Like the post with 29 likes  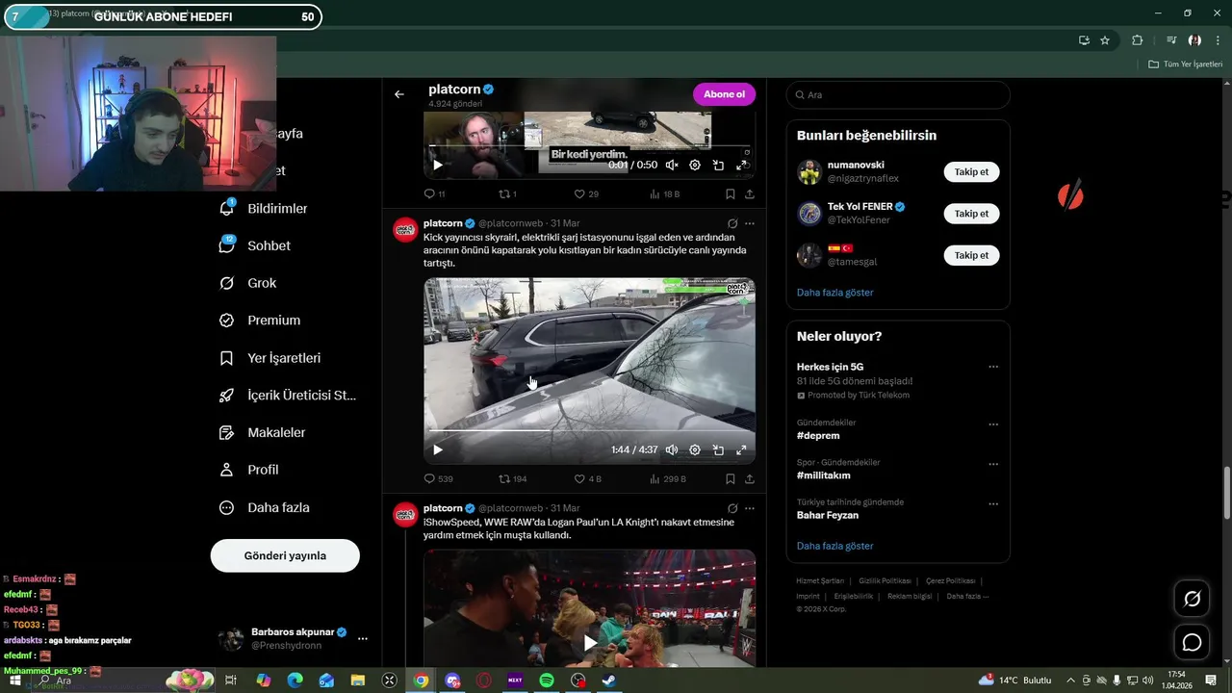586,194
